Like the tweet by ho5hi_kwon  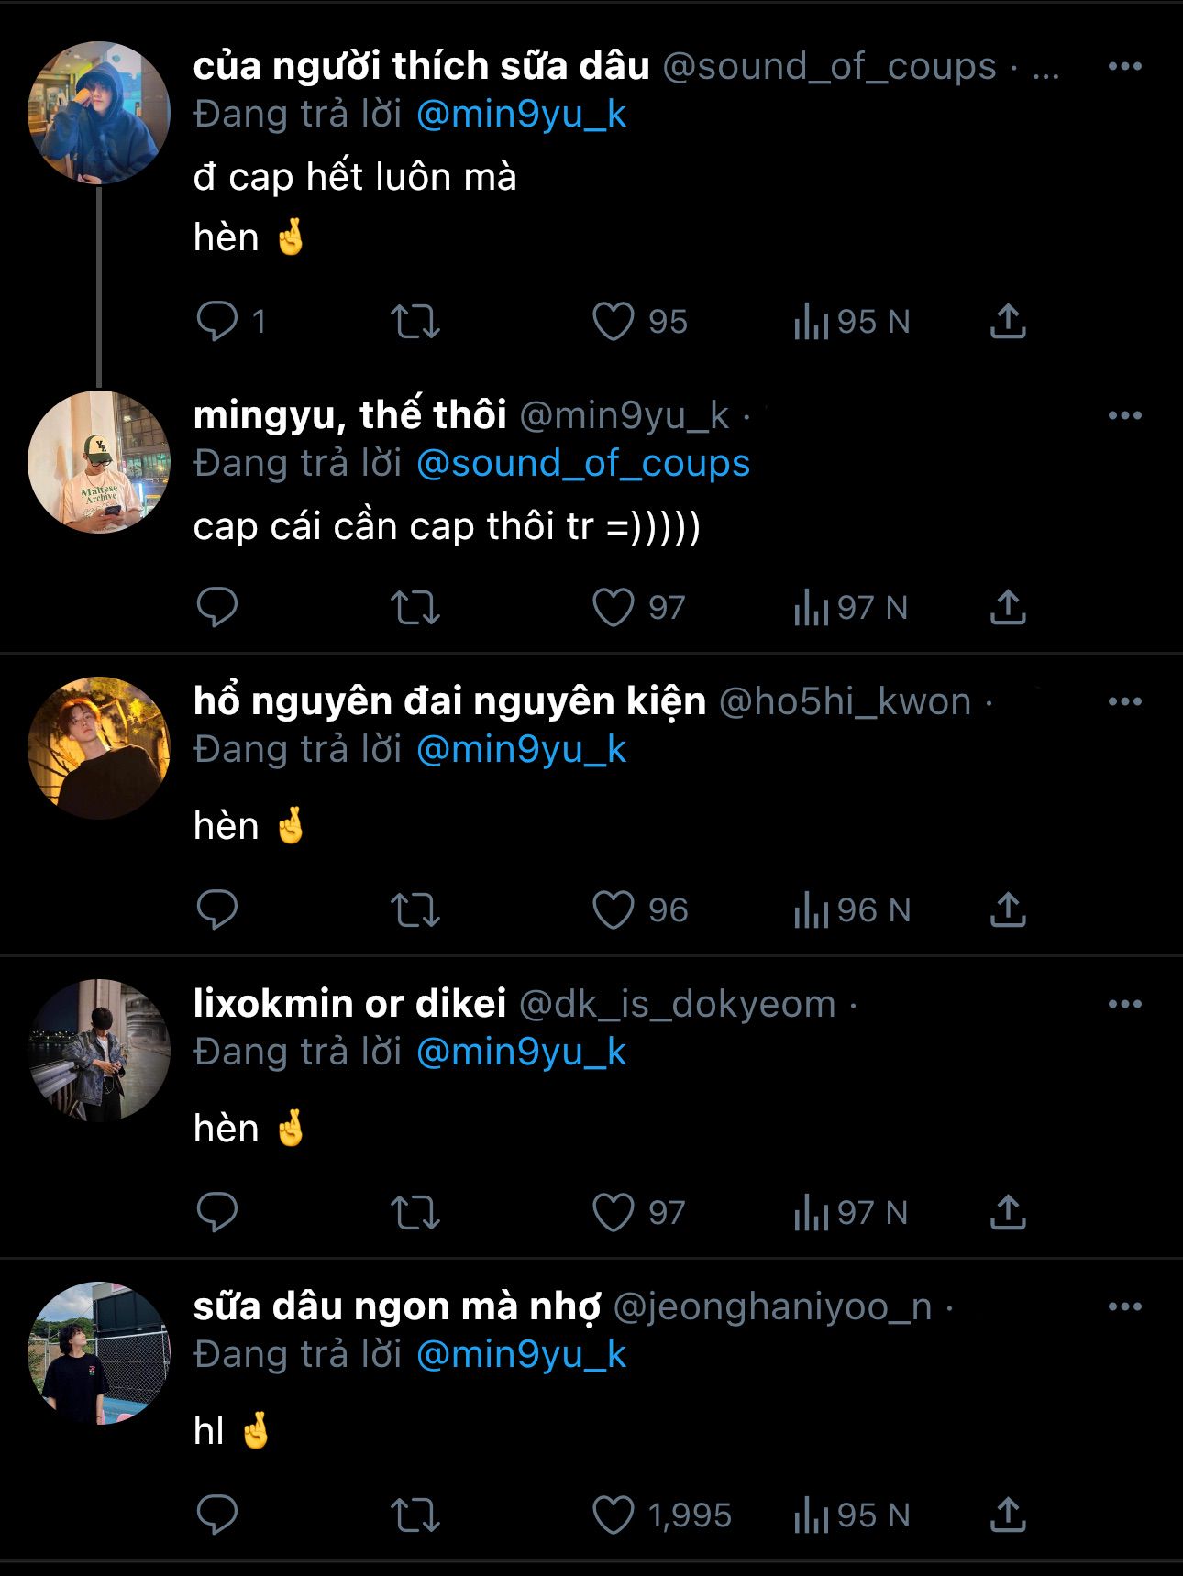pyautogui.click(x=614, y=910)
